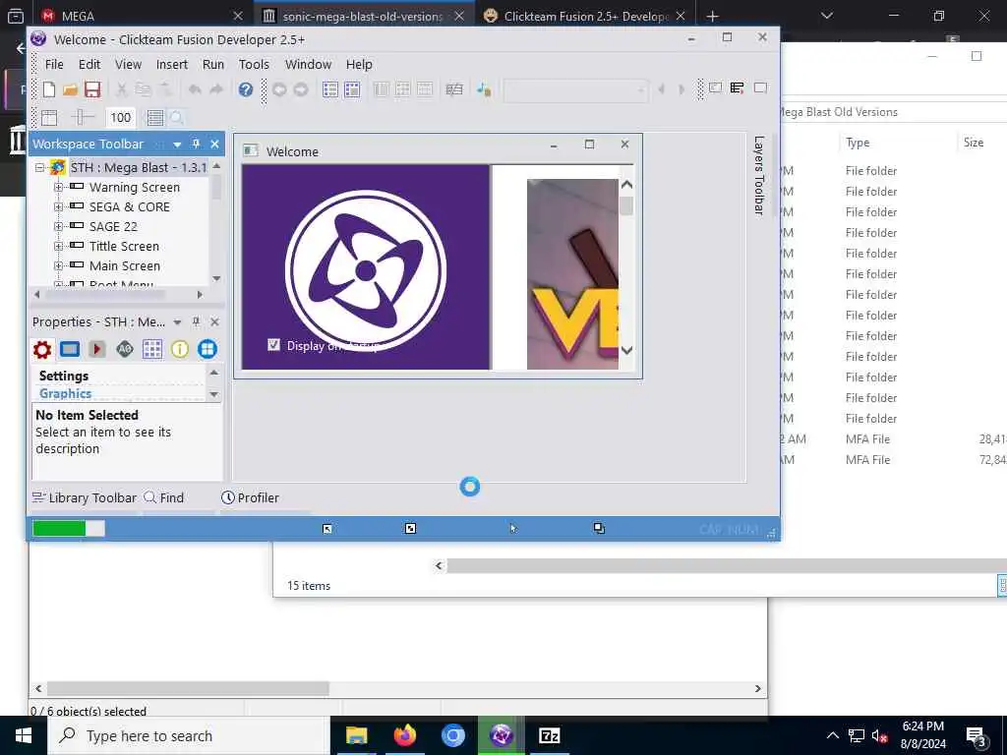This screenshot has height=755, width=1007.
Task: Select the SAGE 22 frame in tree
Action: (x=113, y=226)
